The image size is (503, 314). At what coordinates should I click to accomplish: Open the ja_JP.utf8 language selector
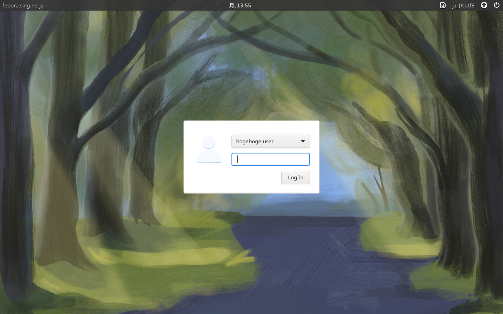coord(463,5)
